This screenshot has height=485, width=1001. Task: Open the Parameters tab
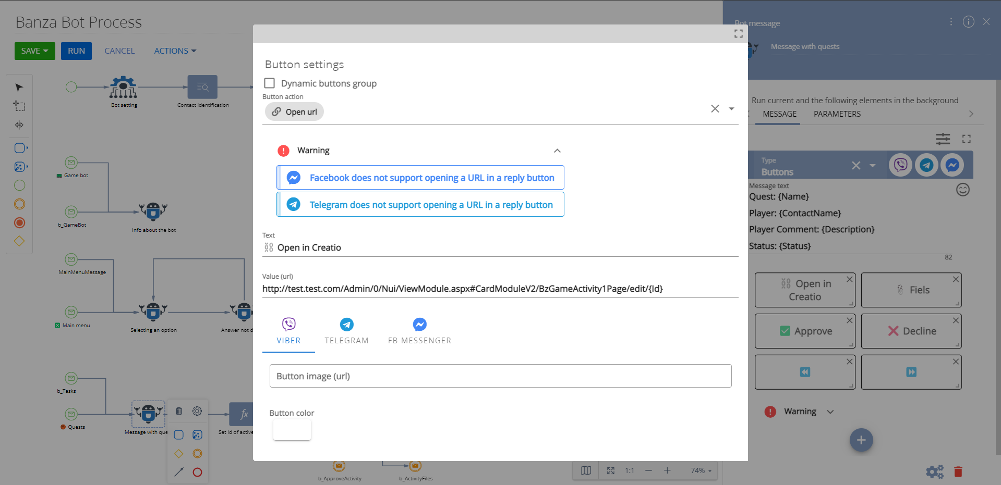[837, 114]
